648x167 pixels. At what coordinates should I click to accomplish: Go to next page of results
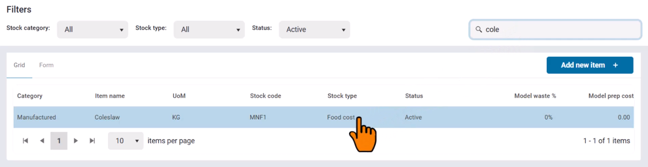[x=76, y=141]
